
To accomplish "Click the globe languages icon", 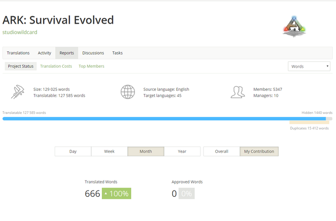I will click(128, 92).
